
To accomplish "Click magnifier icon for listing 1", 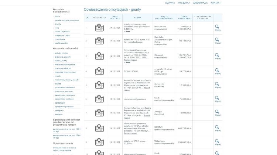I will coord(217,26).
